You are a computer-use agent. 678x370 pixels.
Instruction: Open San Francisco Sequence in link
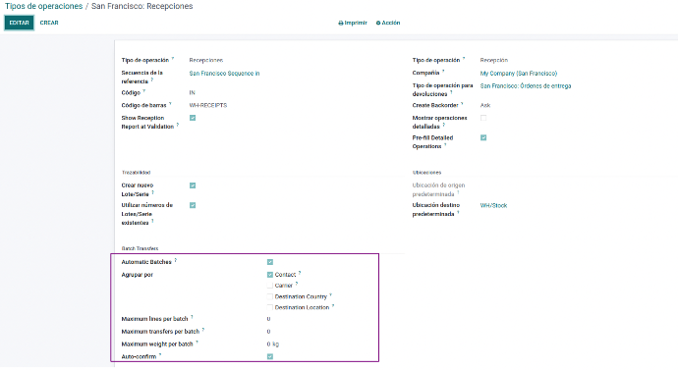[x=224, y=74]
